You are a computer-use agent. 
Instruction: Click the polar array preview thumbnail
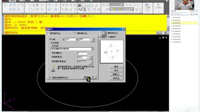(x=112, y=52)
